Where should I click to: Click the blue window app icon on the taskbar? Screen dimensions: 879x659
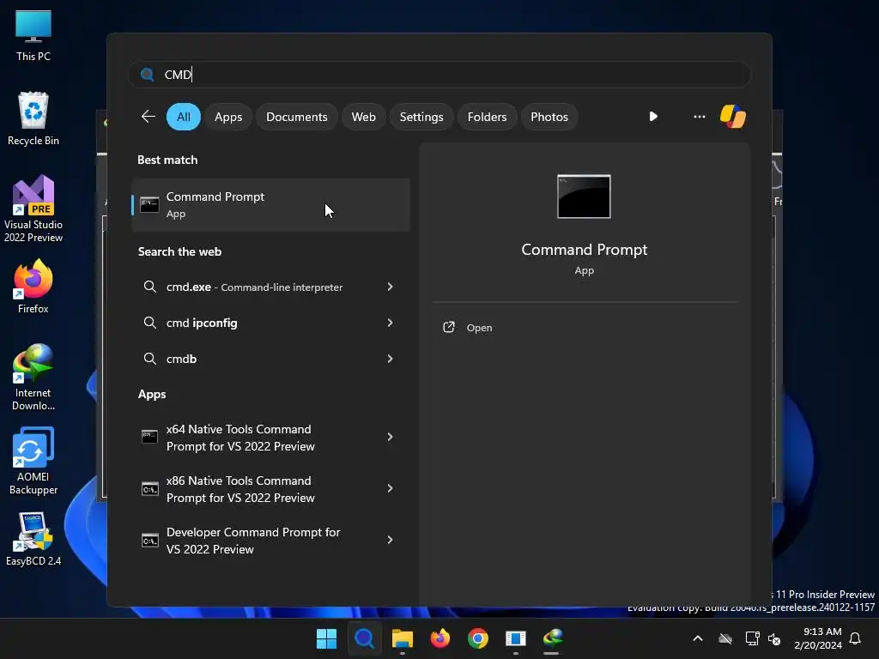click(x=515, y=638)
